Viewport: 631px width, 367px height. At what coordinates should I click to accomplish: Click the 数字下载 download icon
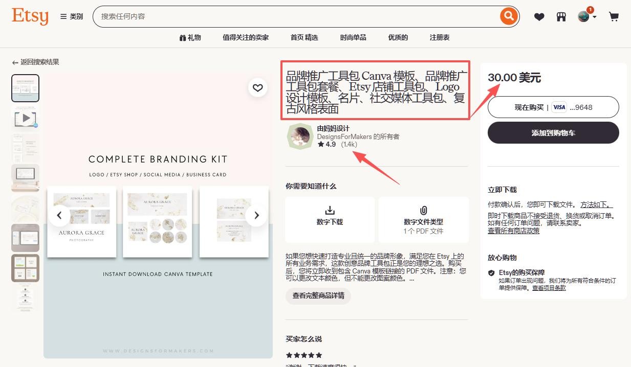[x=330, y=211]
